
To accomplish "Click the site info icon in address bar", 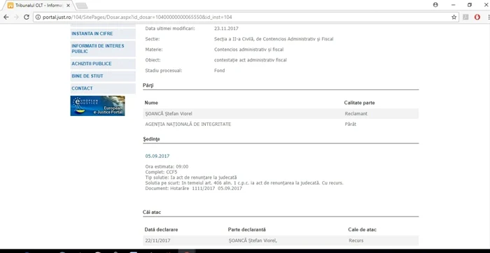I will [x=38, y=17].
